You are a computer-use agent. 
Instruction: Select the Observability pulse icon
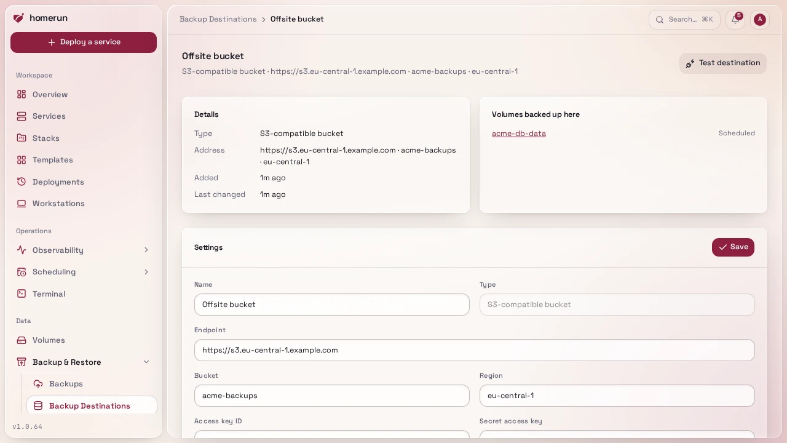pyautogui.click(x=22, y=250)
